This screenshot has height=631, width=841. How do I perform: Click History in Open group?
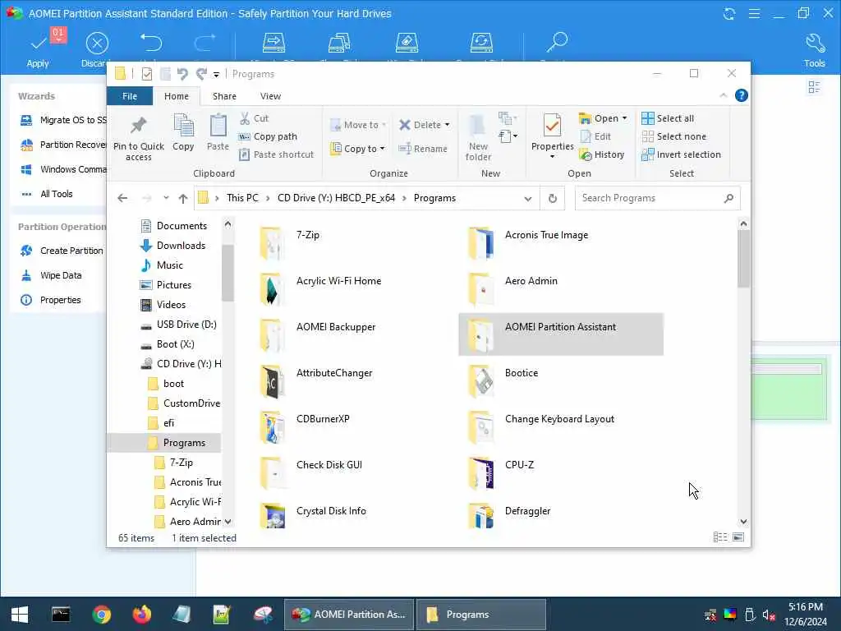point(602,154)
